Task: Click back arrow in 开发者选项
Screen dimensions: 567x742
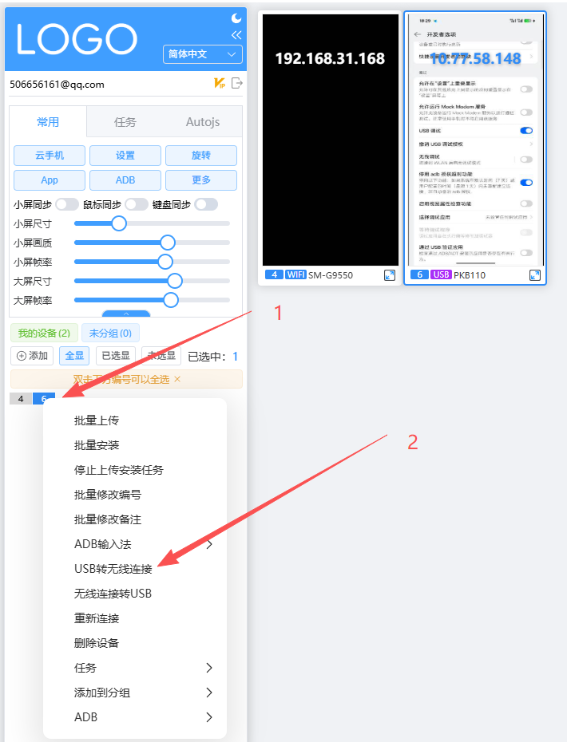Action: point(418,34)
